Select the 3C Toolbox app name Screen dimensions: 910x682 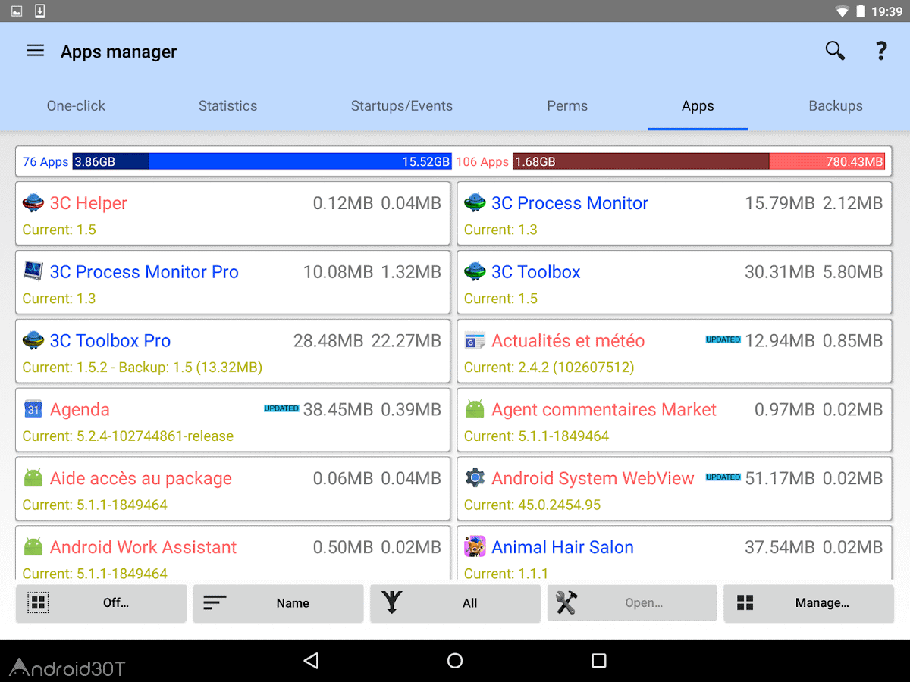click(x=536, y=272)
